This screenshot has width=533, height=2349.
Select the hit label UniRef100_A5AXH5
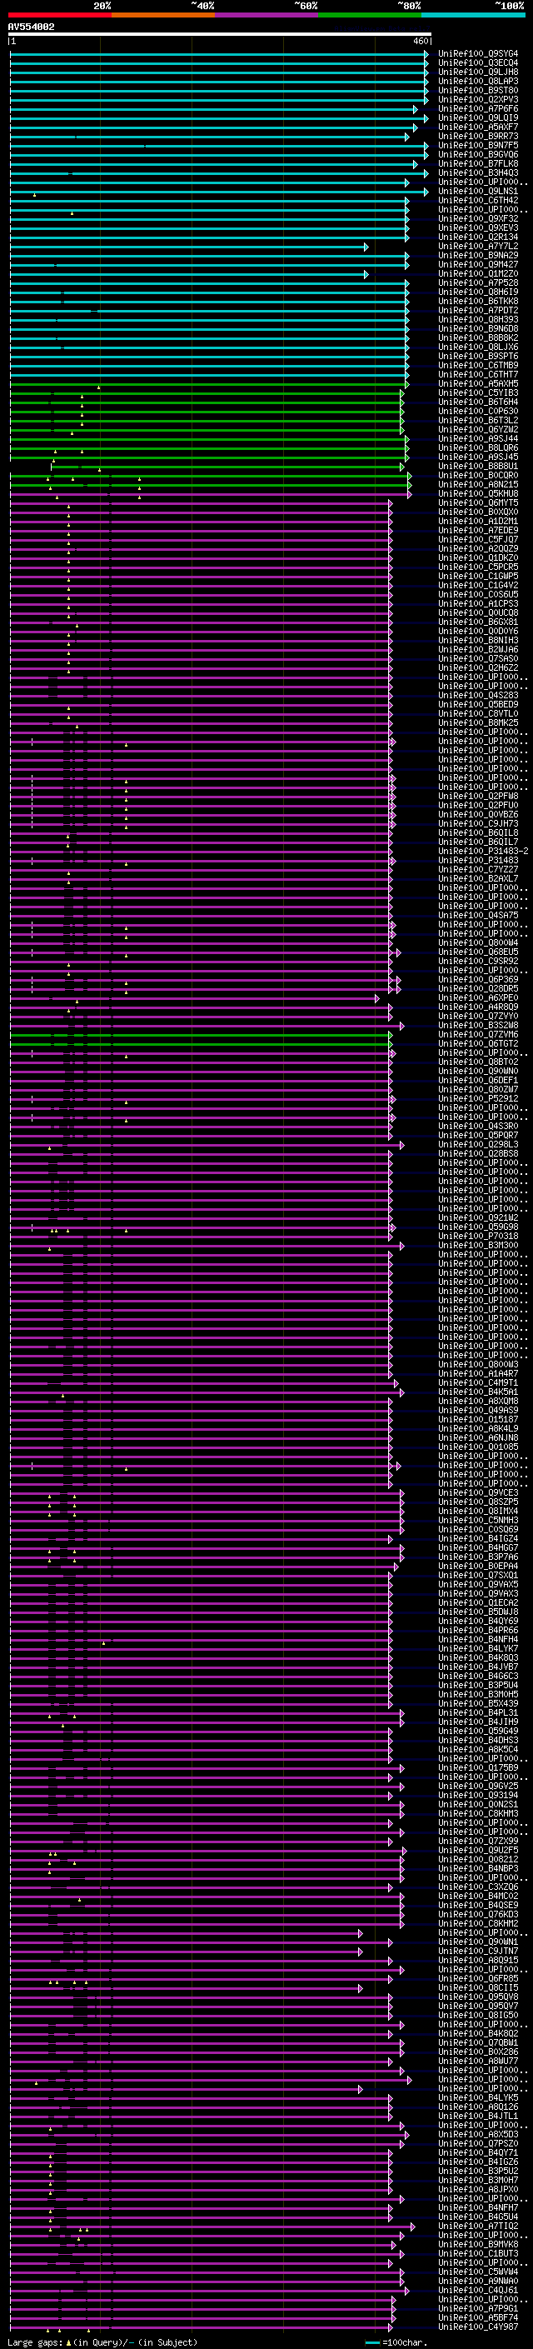tap(478, 384)
